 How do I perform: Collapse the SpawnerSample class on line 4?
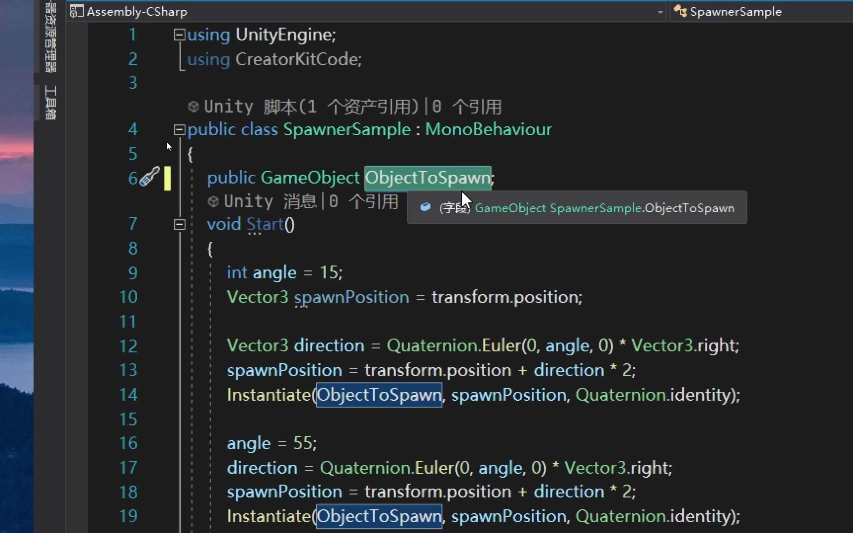coord(179,129)
